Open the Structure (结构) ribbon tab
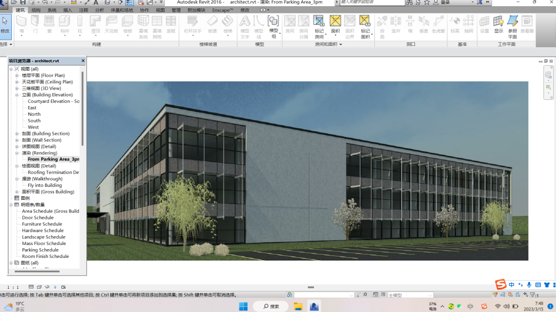This screenshot has width=556, height=312. pos(36,10)
